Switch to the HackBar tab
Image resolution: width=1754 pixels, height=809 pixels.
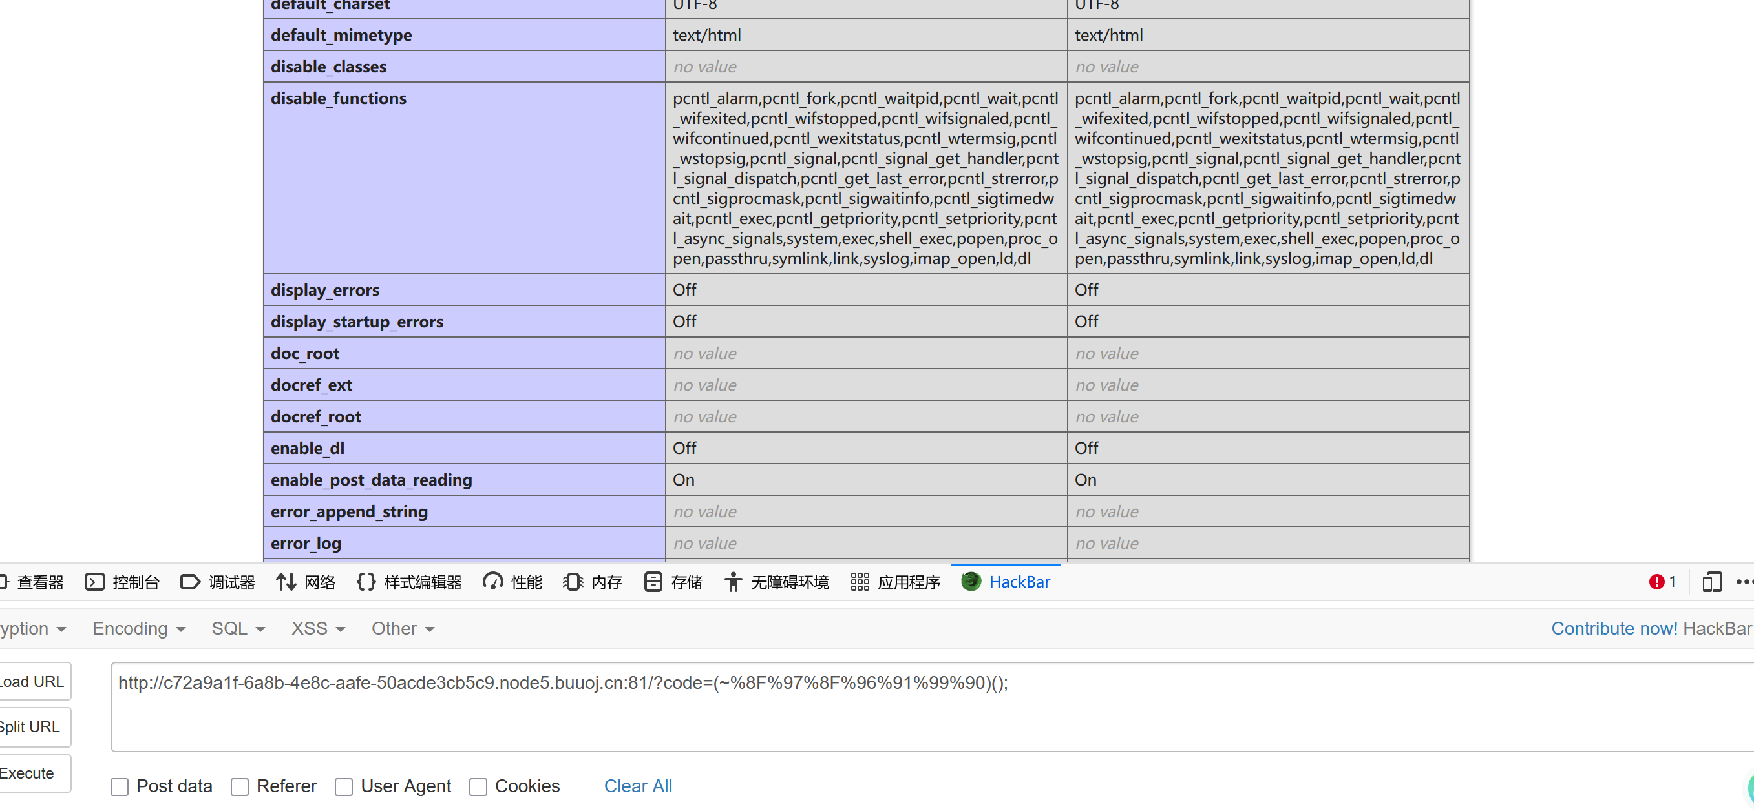pyautogui.click(x=1006, y=582)
